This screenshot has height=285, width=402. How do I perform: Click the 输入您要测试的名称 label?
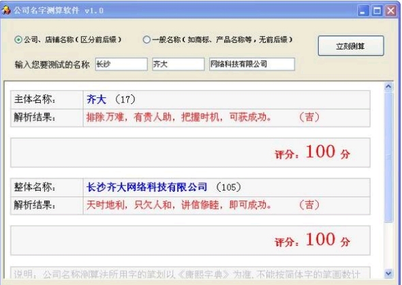click(52, 65)
